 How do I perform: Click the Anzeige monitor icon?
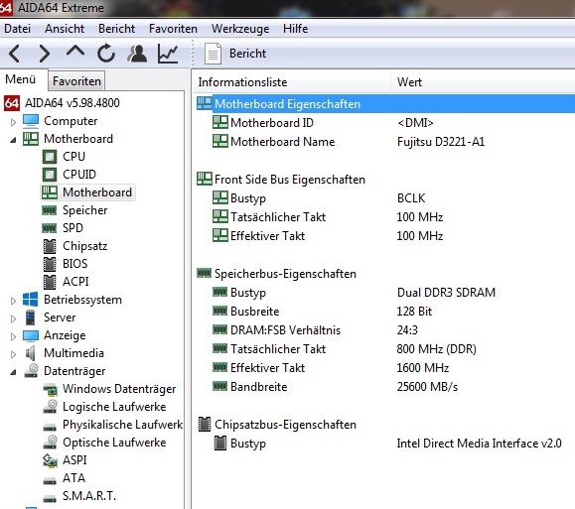coord(31,335)
